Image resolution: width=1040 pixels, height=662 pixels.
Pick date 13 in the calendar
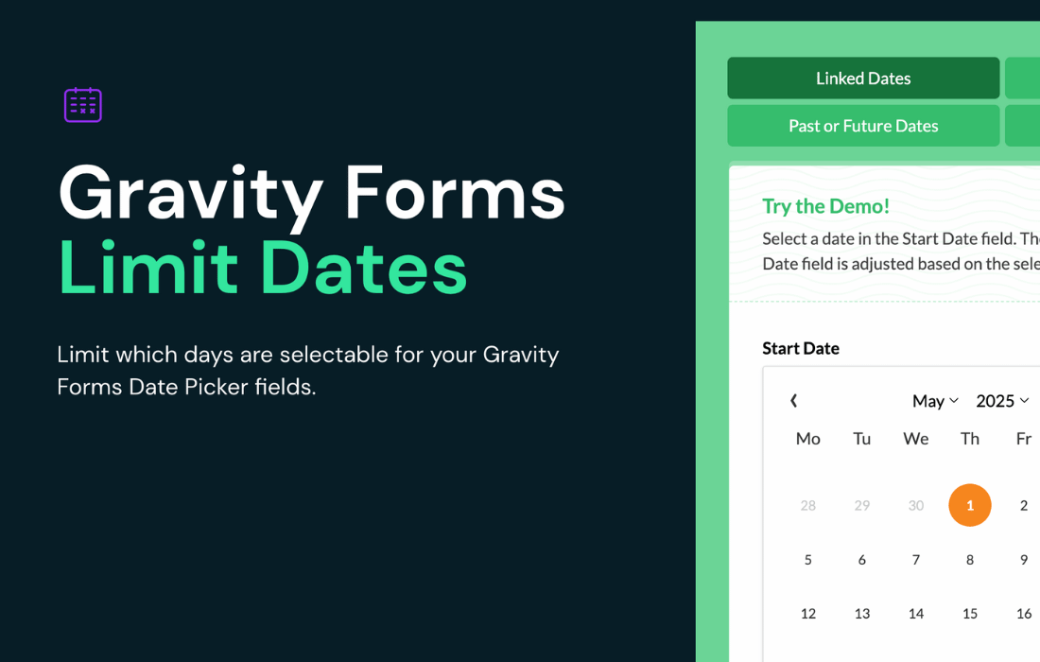tap(861, 614)
